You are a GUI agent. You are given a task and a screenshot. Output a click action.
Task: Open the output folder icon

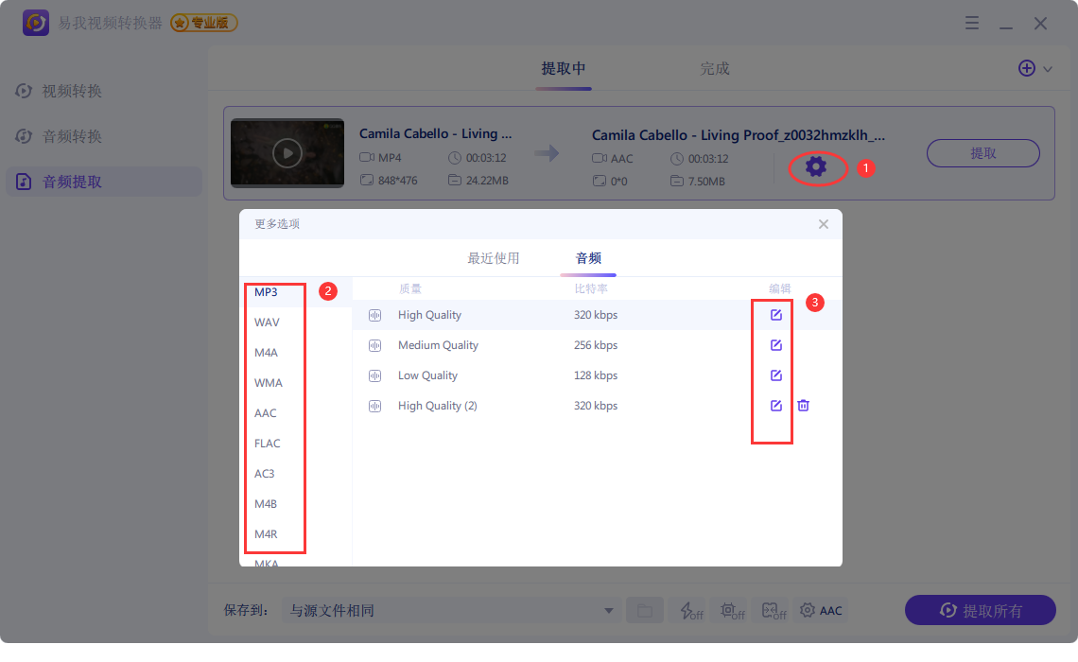644,611
